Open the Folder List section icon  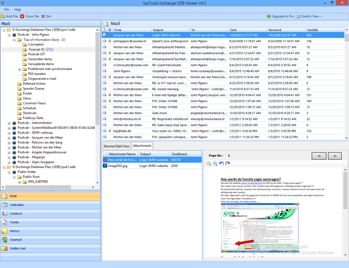(x=4, y=248)
